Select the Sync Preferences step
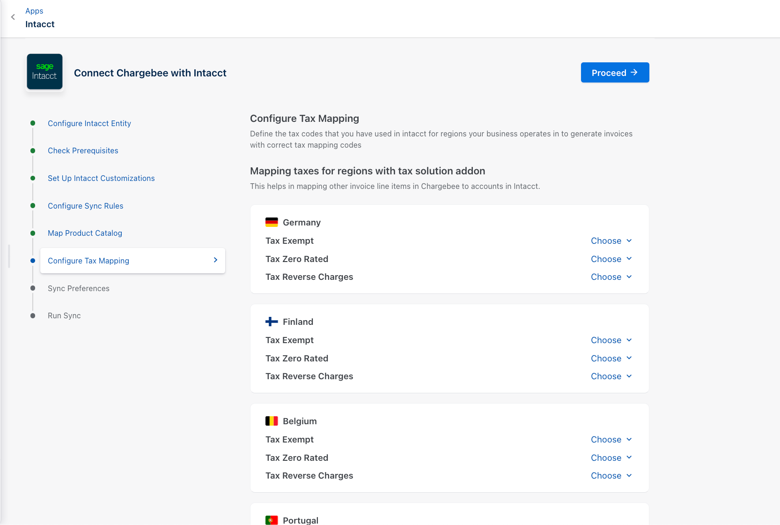 [79, 288]
